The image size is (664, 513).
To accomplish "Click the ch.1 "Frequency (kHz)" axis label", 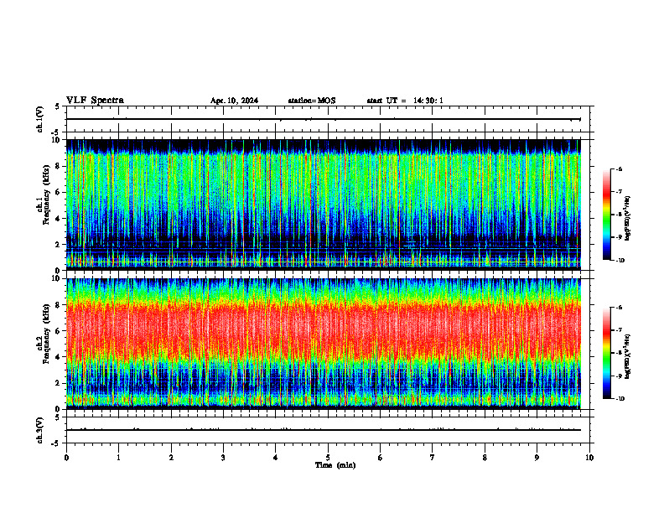I will 46,194.
